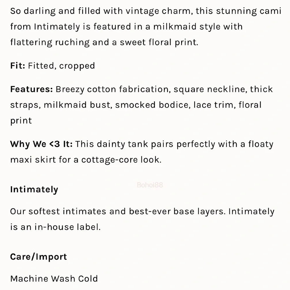Click the bold Intimately section heading
The height and width of the screenshot is (290, 290).
[x=34, y=189]
